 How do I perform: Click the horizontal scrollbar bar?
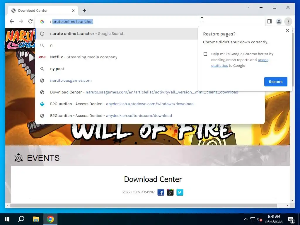[144, 205]
